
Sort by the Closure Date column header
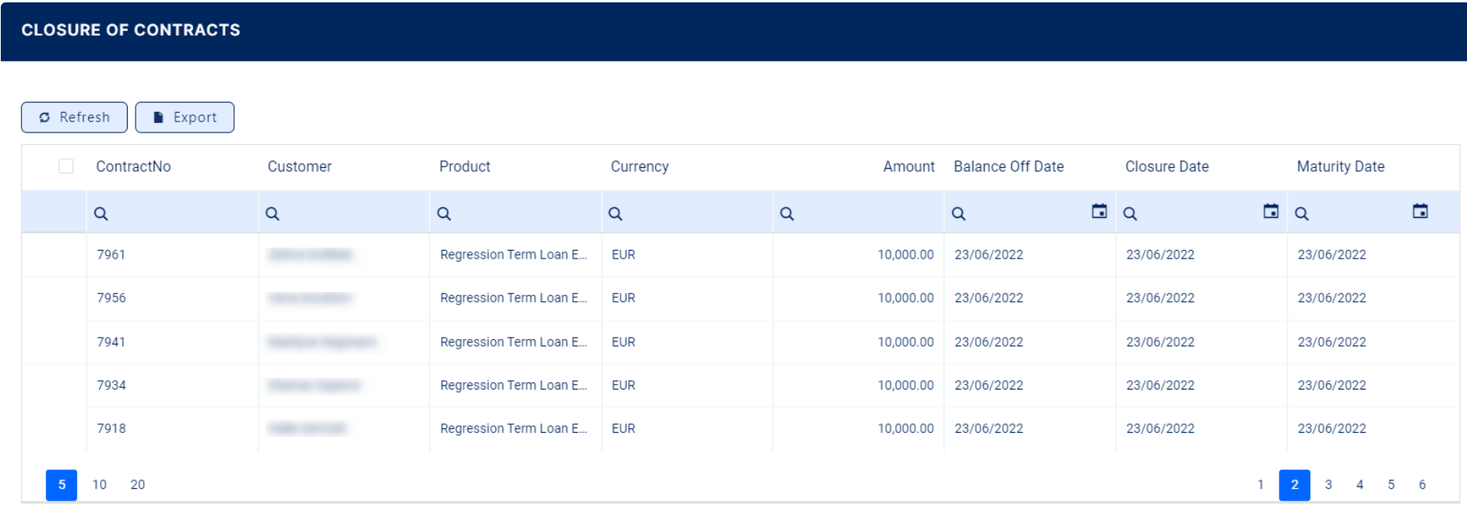coord(1167,166)
